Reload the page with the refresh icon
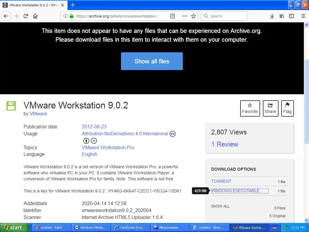The image size is (309, 232). coord(26,16)
